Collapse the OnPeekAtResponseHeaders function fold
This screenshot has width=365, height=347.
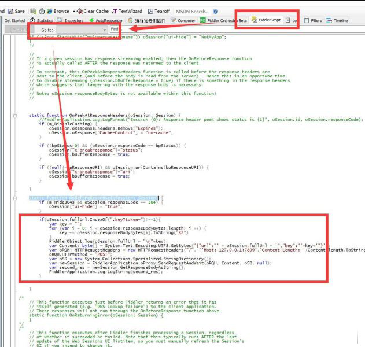[15, 116]
